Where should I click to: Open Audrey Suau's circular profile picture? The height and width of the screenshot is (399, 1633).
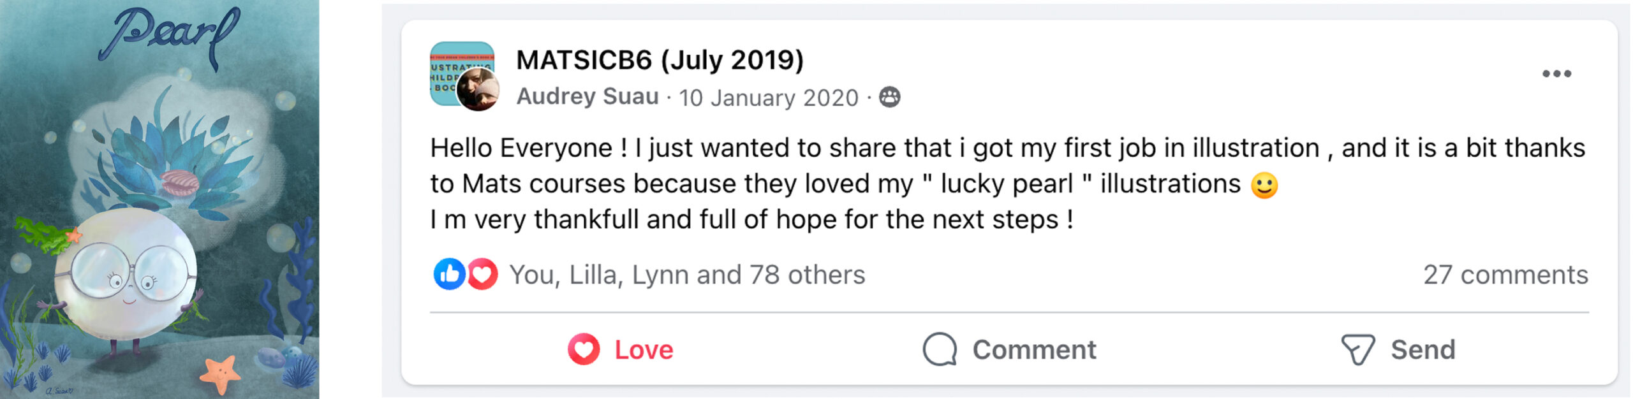coord(478,91)
